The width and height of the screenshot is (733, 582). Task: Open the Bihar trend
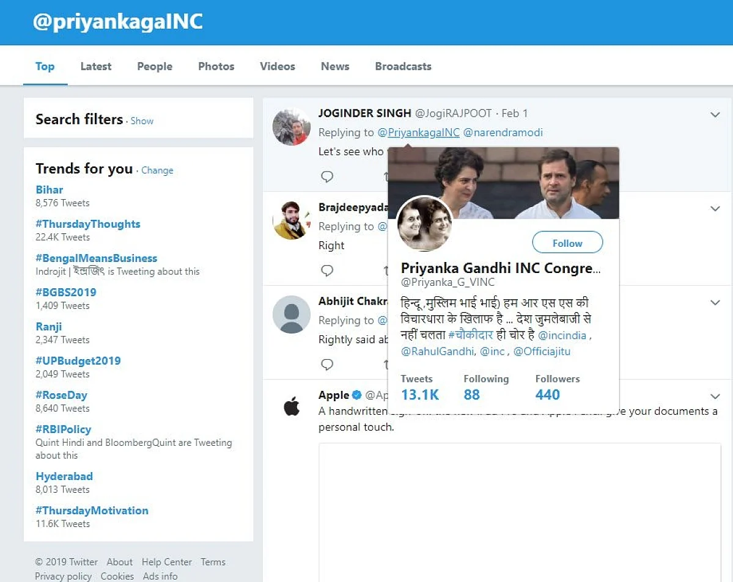coord(49,190)
